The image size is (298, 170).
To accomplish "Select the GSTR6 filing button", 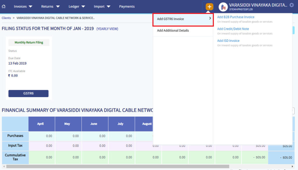I will pos(28,94).
